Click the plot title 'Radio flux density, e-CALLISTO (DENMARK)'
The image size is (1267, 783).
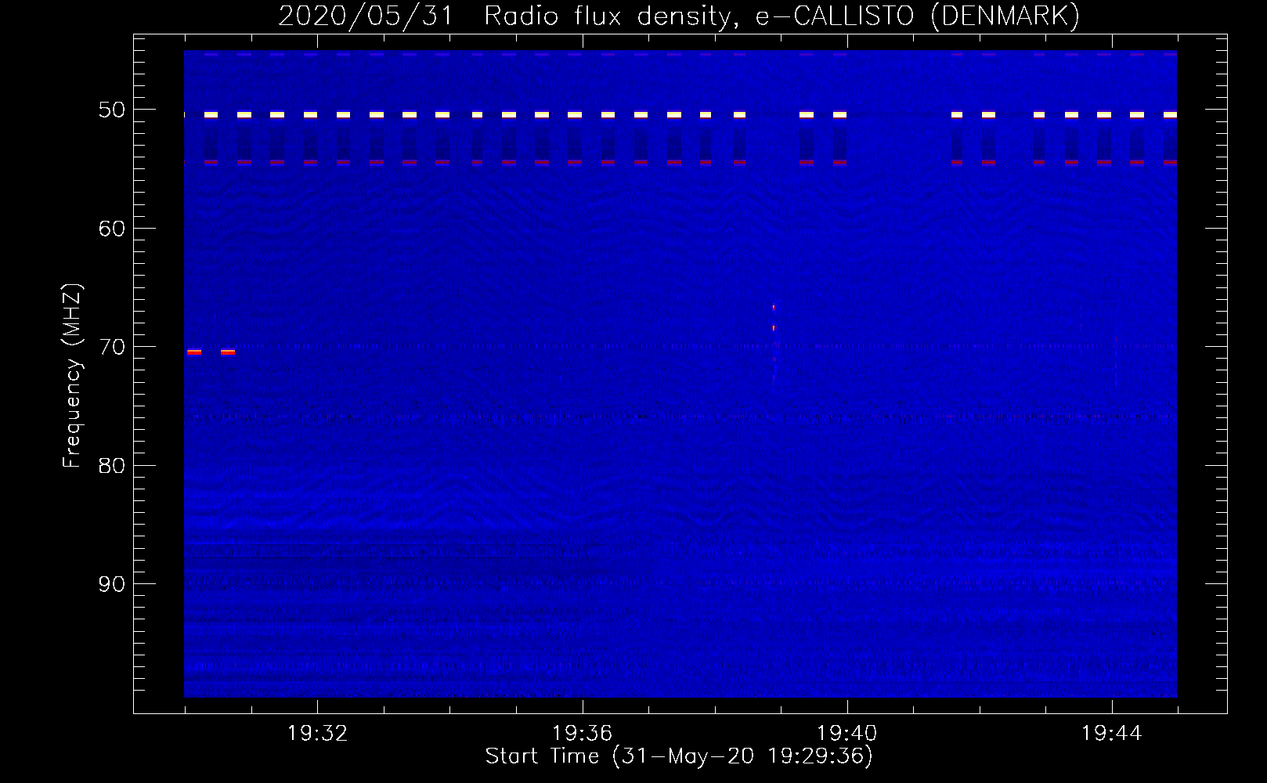click(781, 16)
